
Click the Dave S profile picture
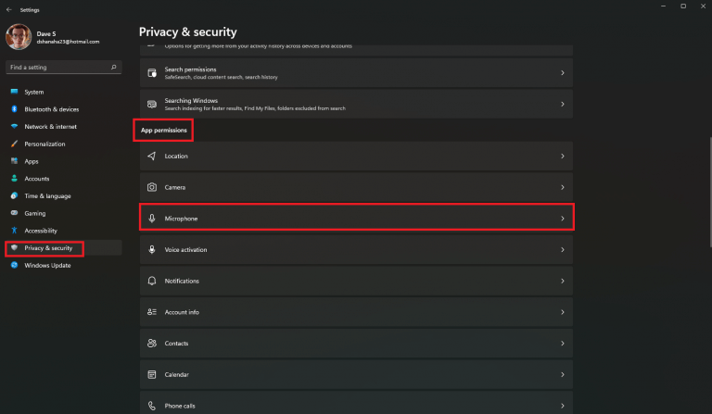click(x=16, y=36)
